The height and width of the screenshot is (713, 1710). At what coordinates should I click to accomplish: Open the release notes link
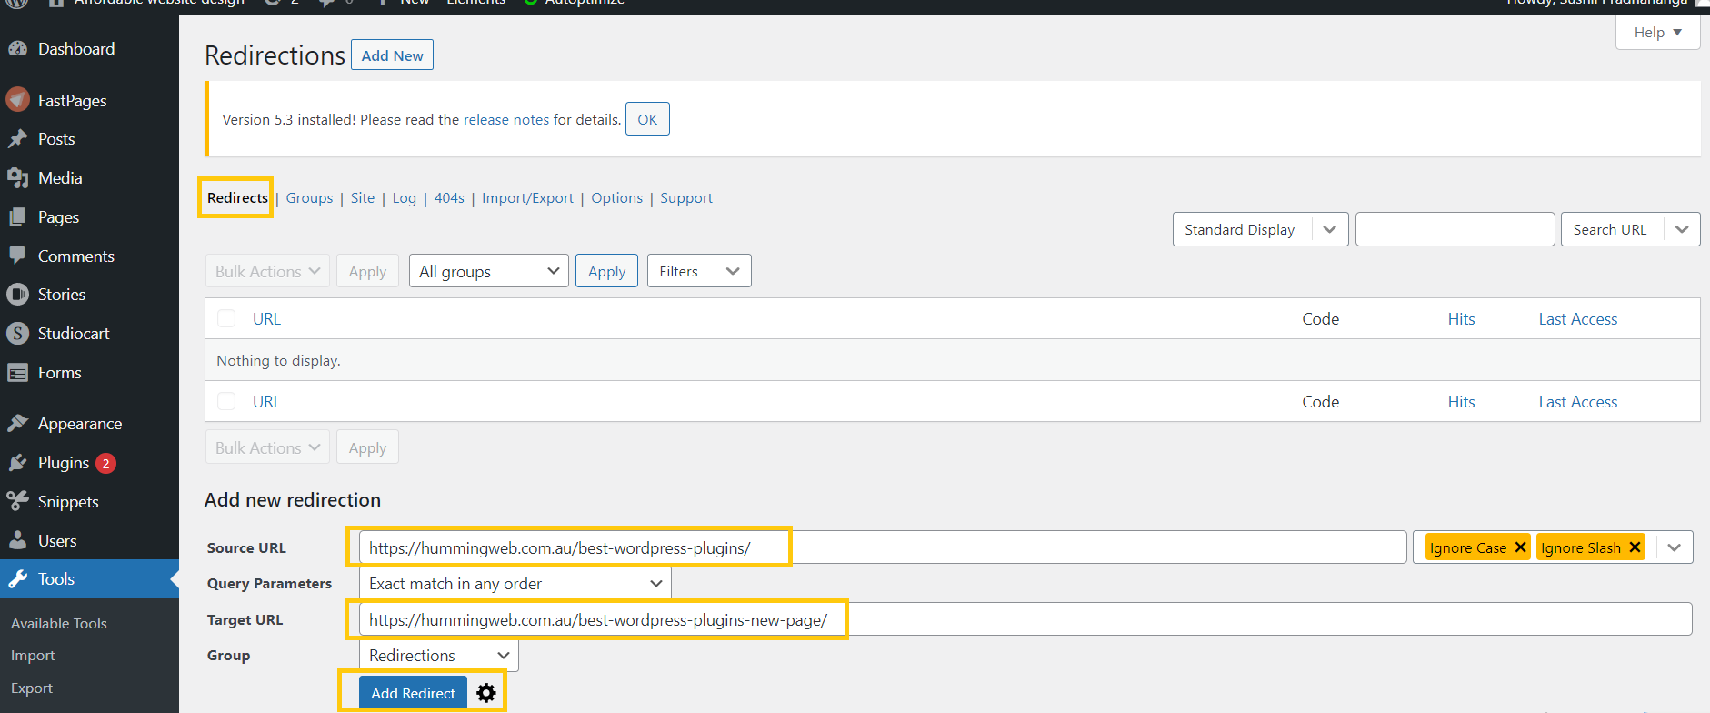point(505,120)
